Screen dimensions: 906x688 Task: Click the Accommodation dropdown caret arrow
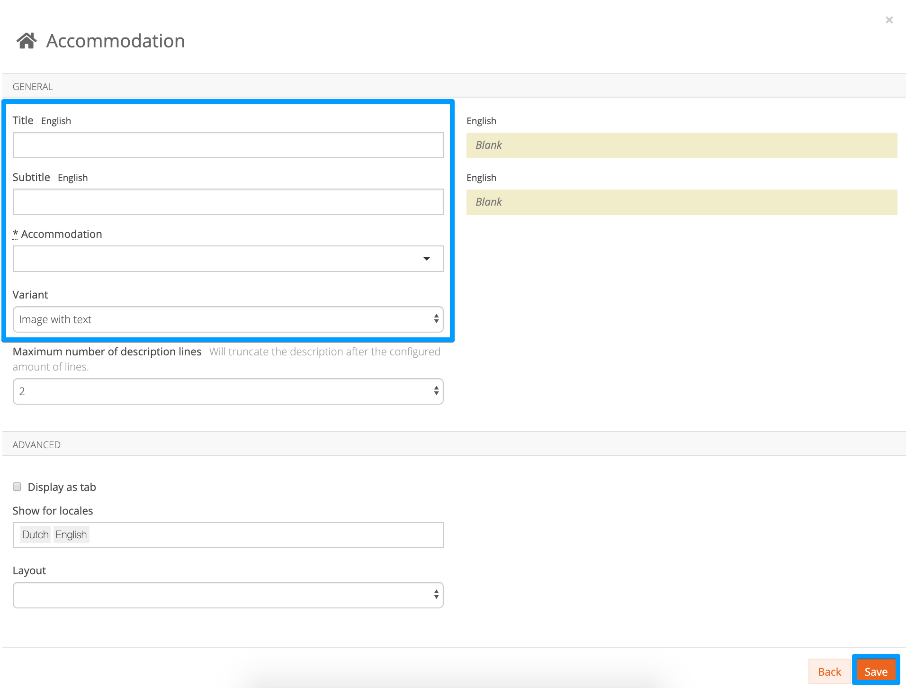(426, 259)
